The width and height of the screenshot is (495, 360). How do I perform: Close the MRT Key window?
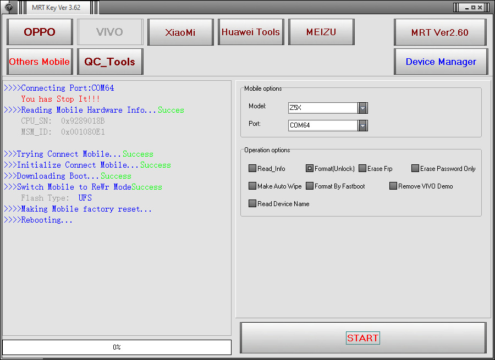(480, 8)
